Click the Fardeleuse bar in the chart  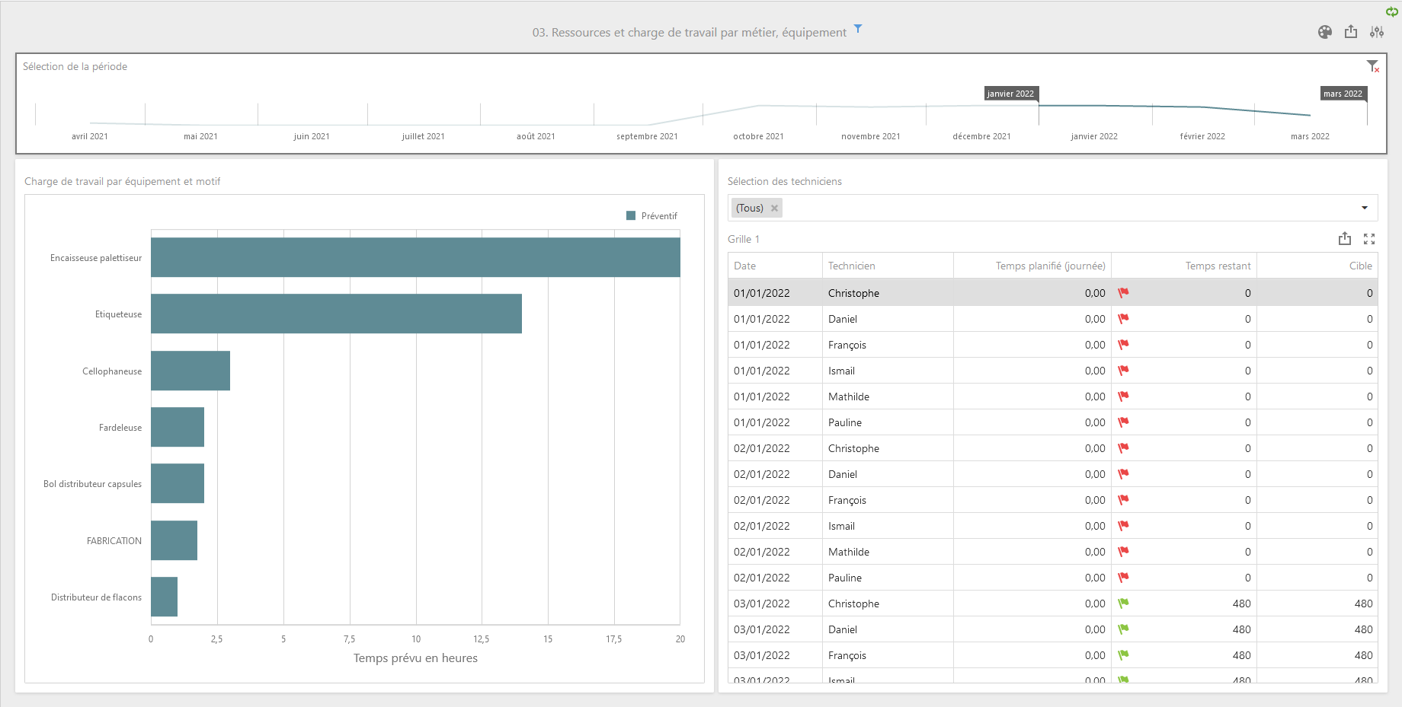(x=178, y=427)
